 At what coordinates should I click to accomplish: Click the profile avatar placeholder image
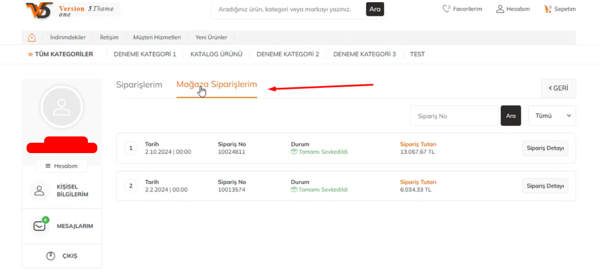(x=61, y=107)
